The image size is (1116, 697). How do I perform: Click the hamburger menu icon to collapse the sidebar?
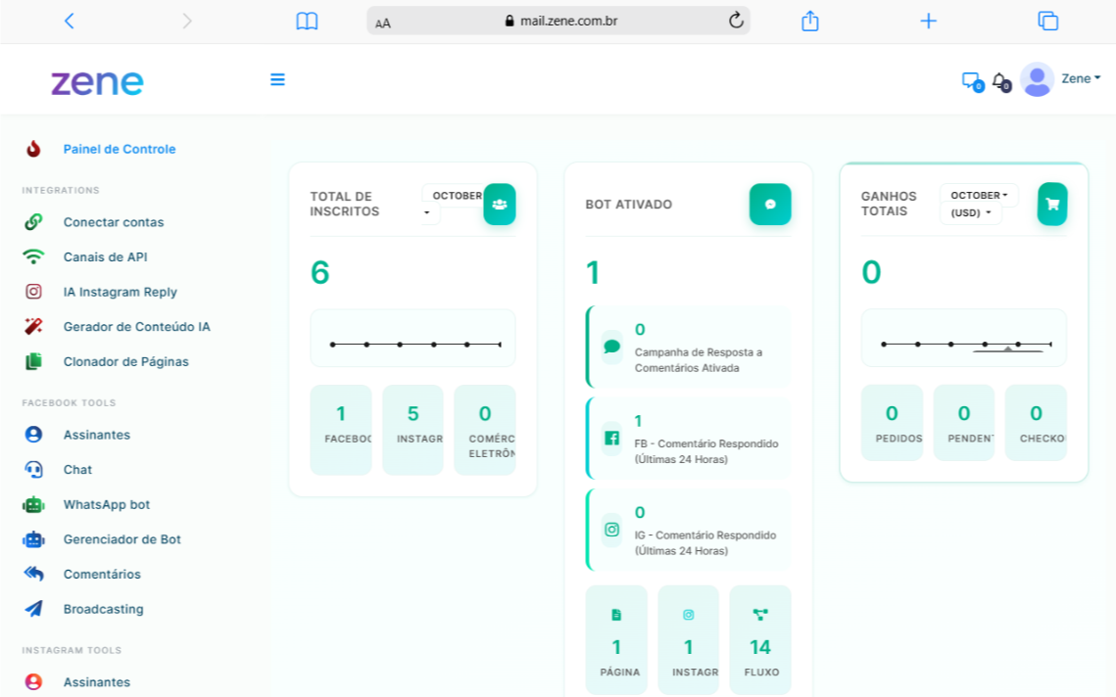coord(277,80)
